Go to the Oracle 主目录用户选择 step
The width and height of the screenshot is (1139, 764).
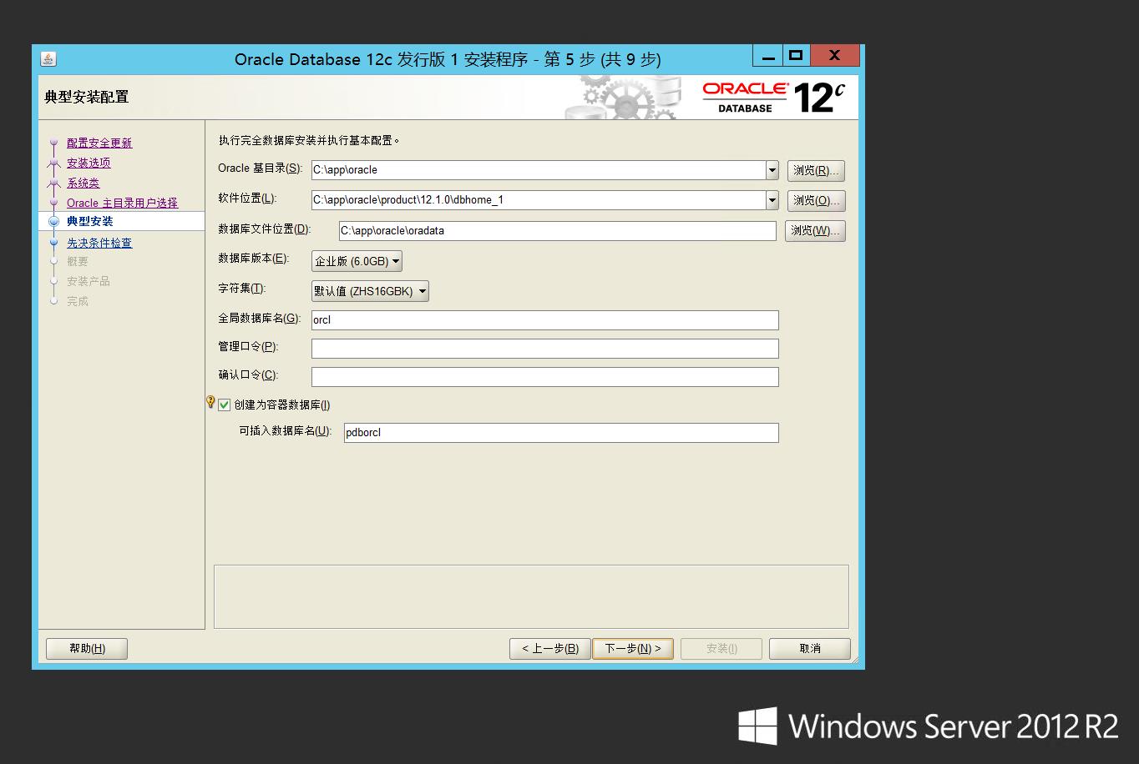coord(122,203)
